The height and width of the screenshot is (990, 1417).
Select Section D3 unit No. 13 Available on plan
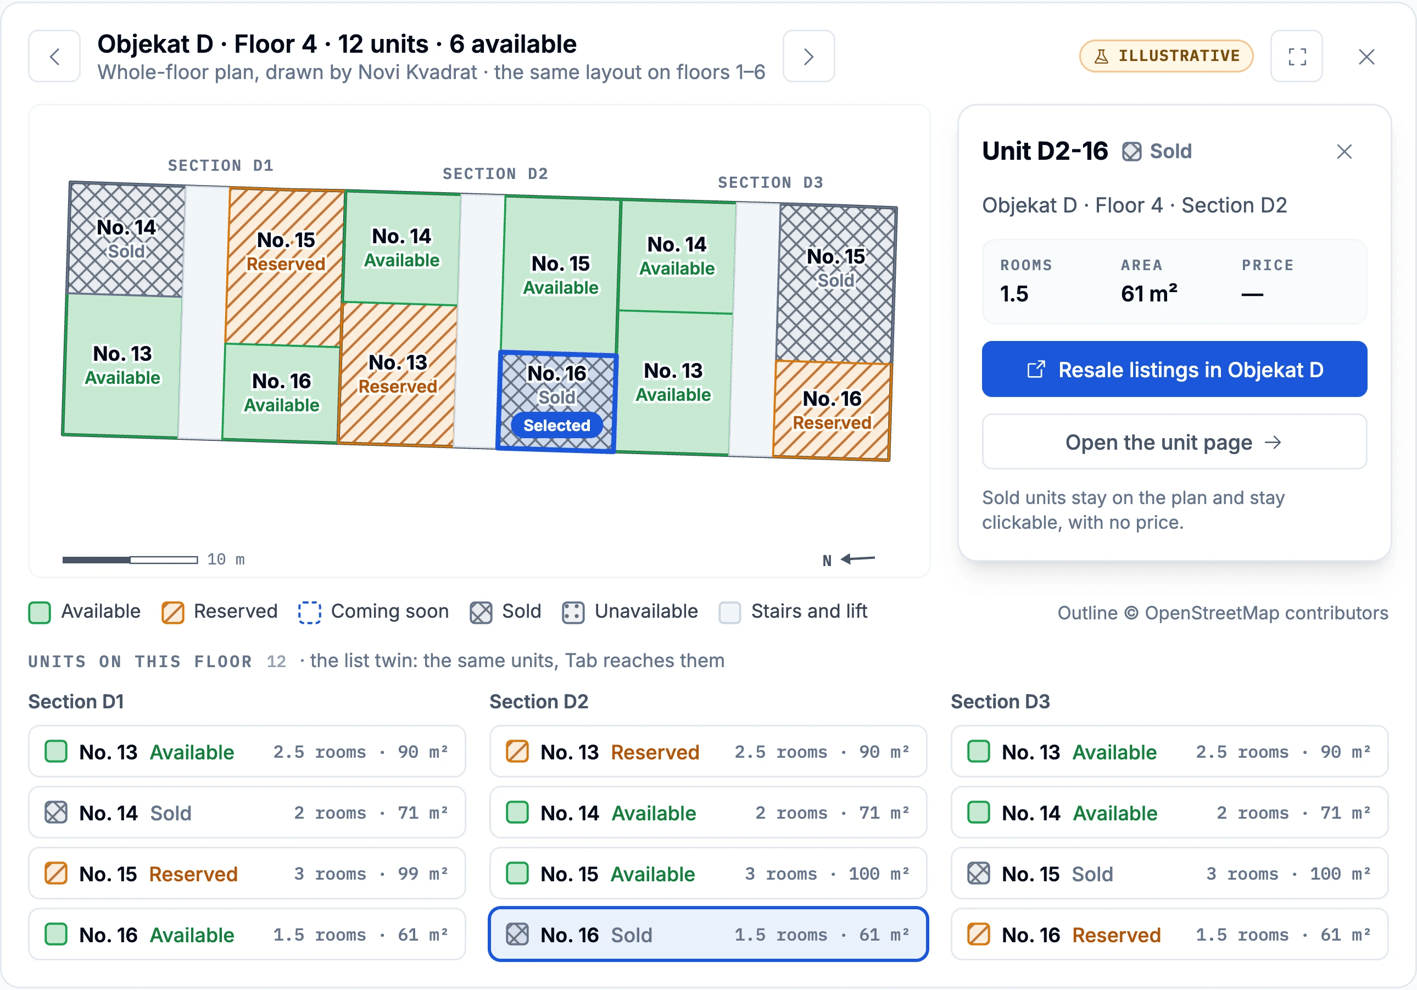[x=673, y=382]
